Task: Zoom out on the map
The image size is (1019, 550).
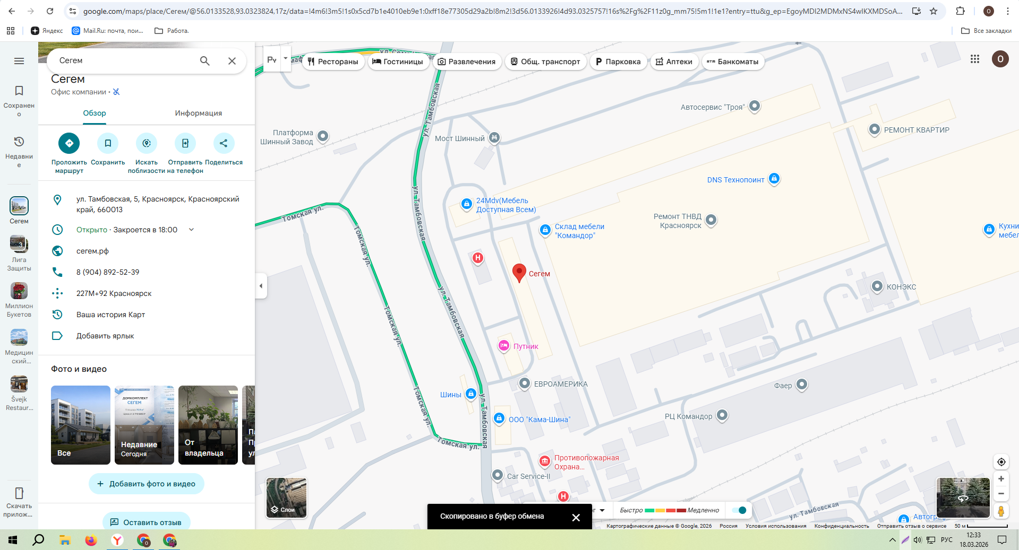Action: (x=1001, y=494)
